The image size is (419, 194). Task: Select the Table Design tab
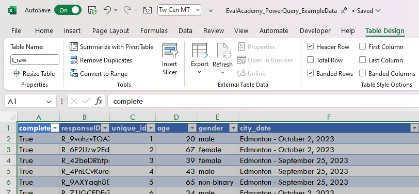click(x=385, y=31)
